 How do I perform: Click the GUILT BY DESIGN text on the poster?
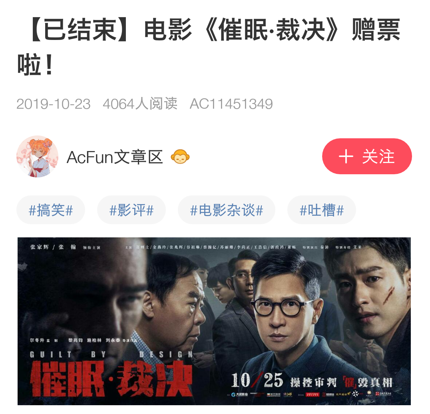111,354
